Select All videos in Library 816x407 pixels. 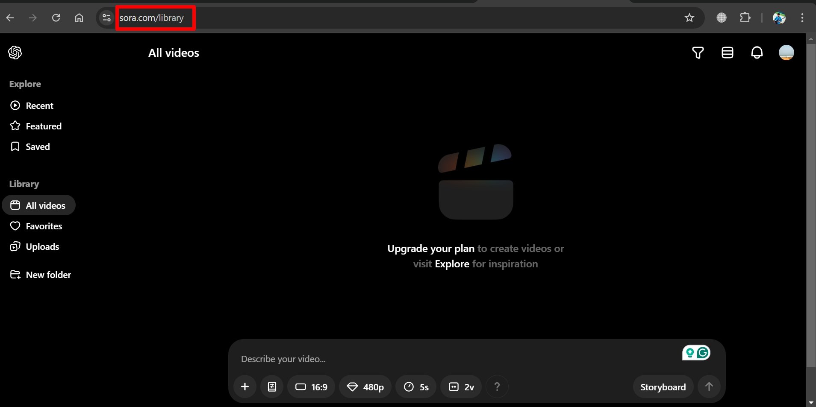tap(38, 205)
